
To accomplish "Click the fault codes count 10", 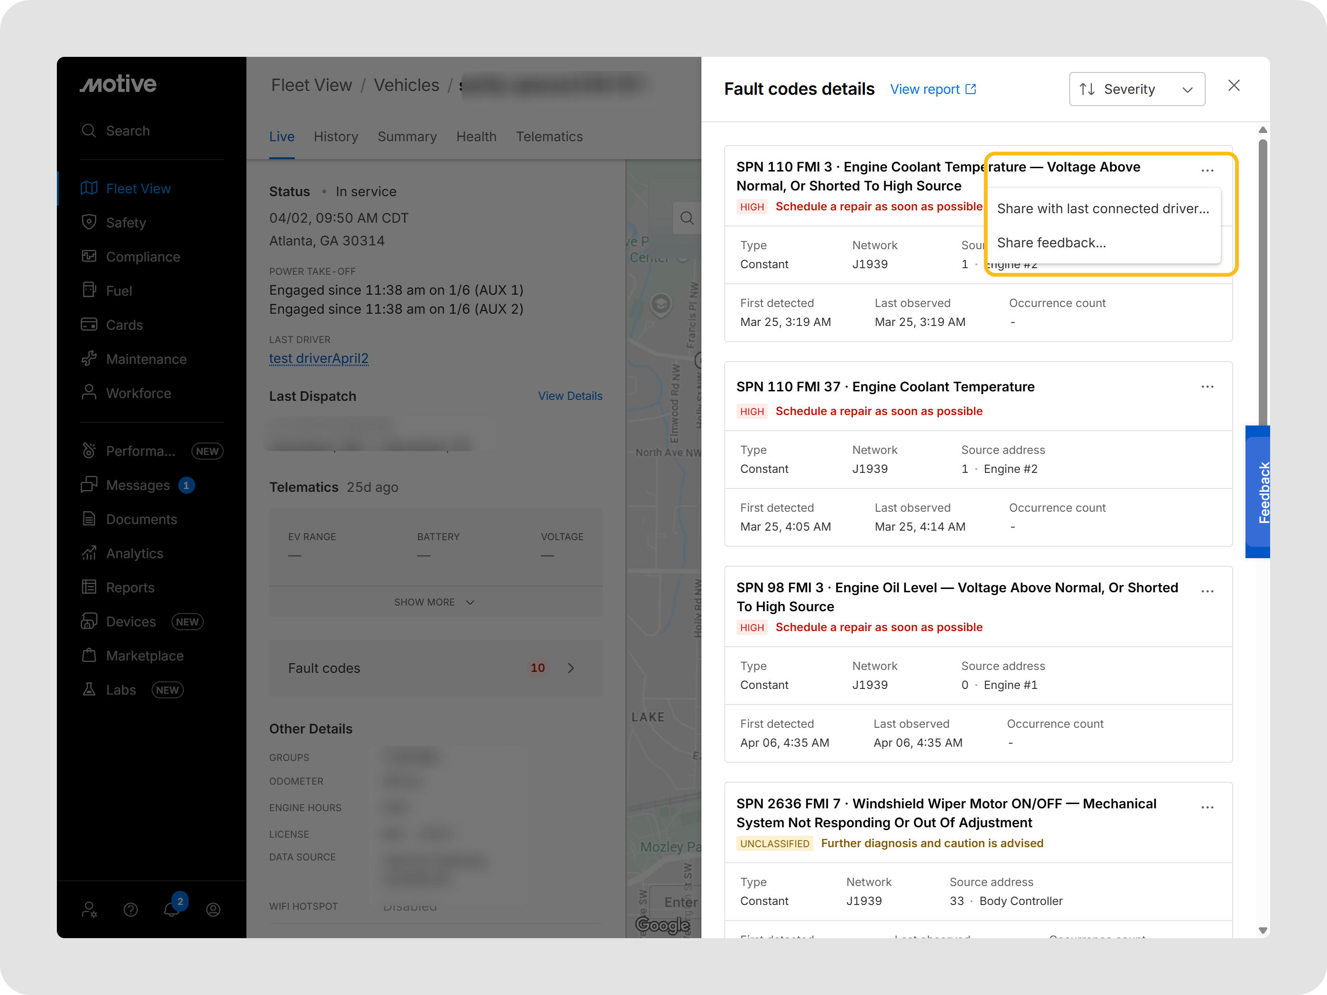I will tap(537, 668).
